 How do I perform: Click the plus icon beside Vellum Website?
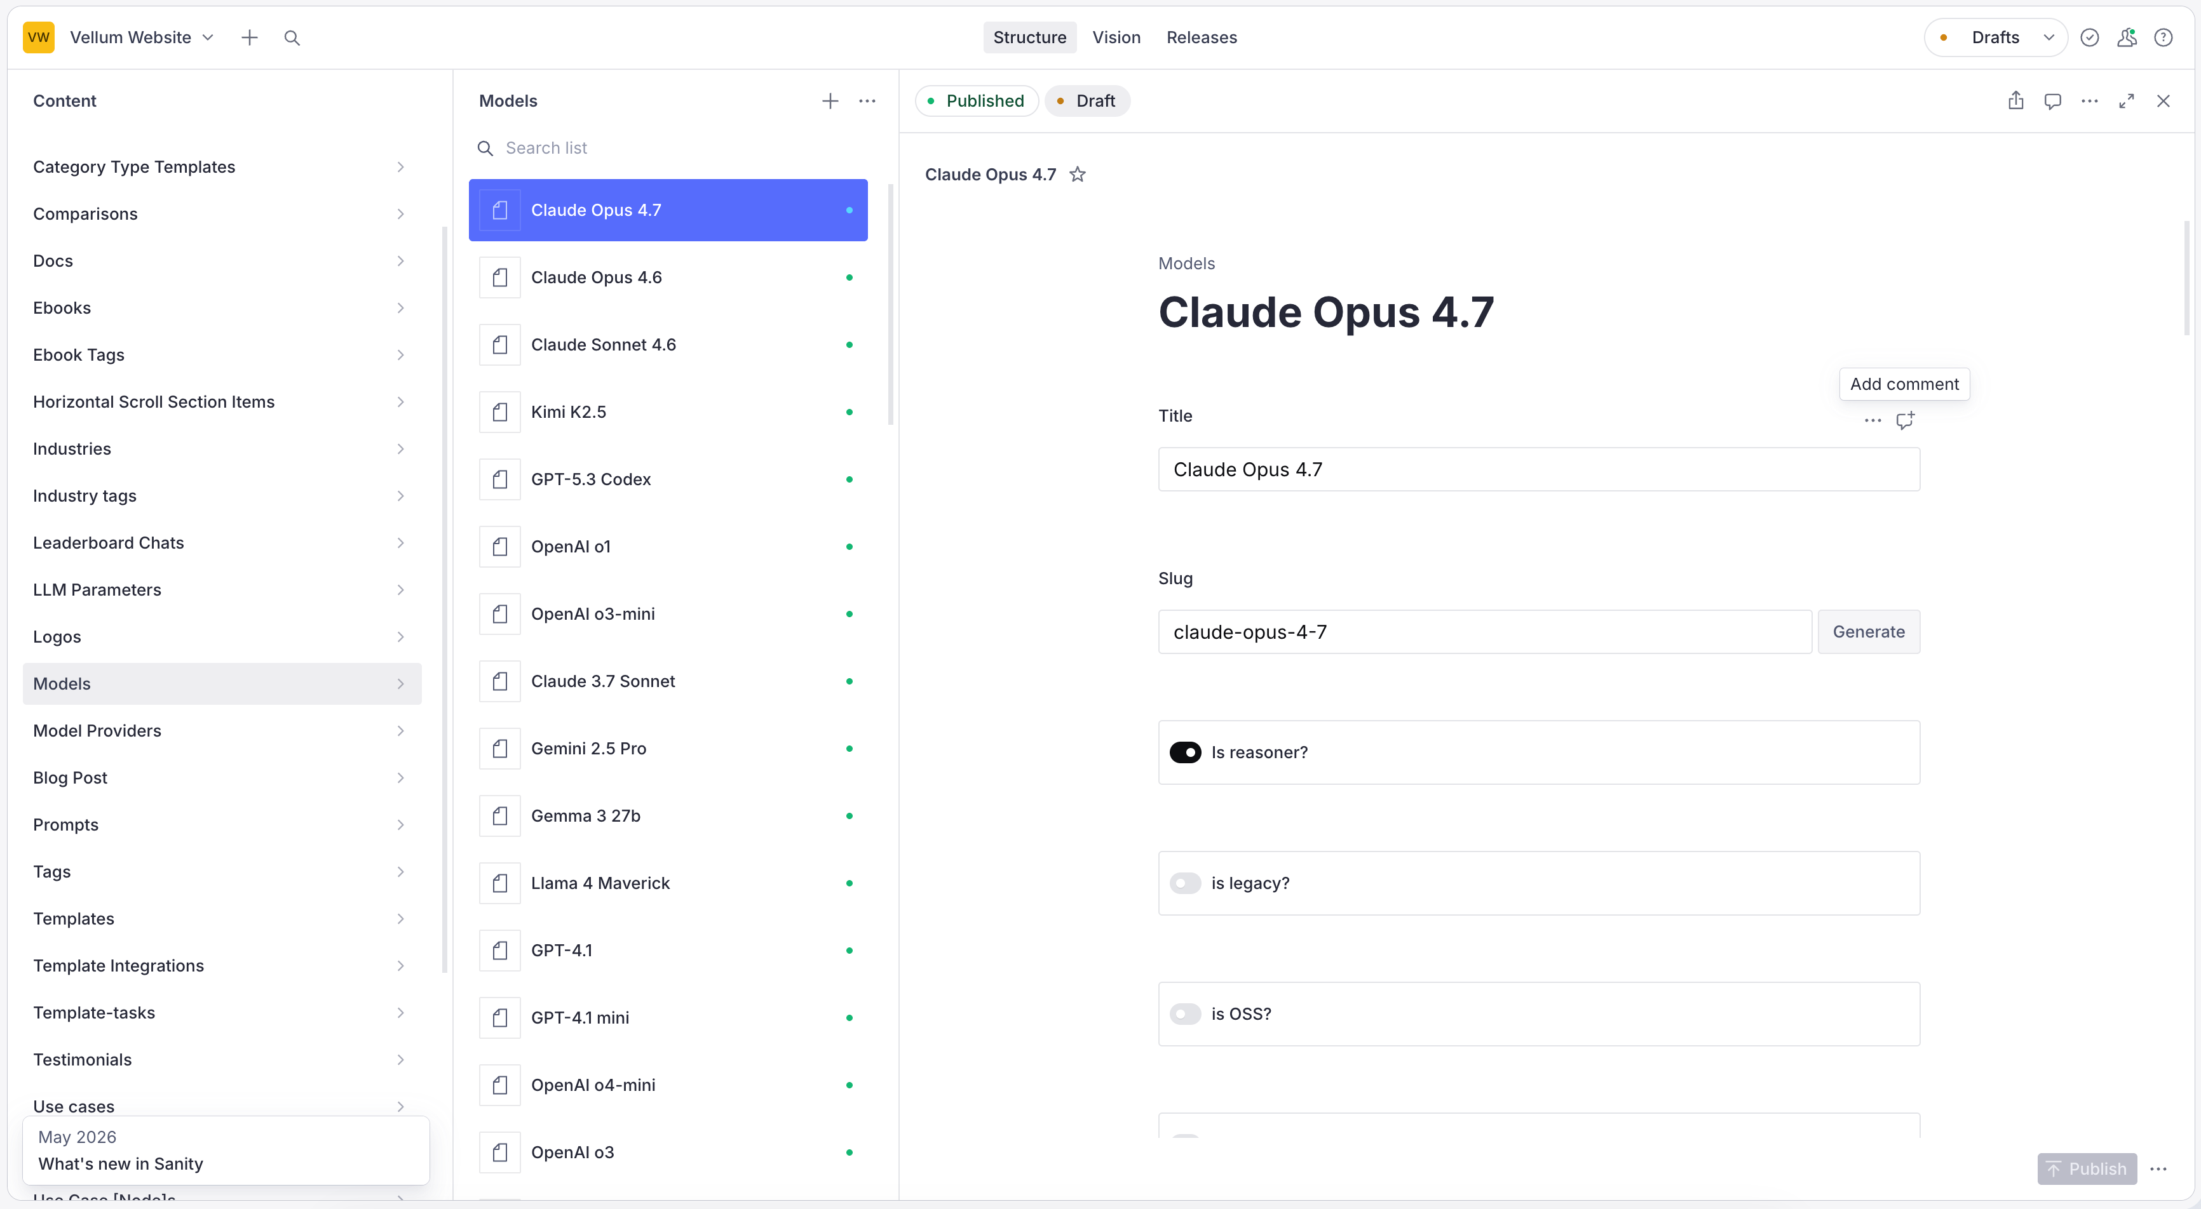pos(250,37)
